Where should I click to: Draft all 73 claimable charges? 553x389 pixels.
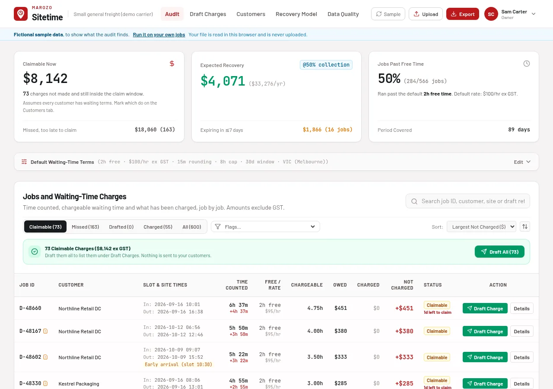click(499, 252)
